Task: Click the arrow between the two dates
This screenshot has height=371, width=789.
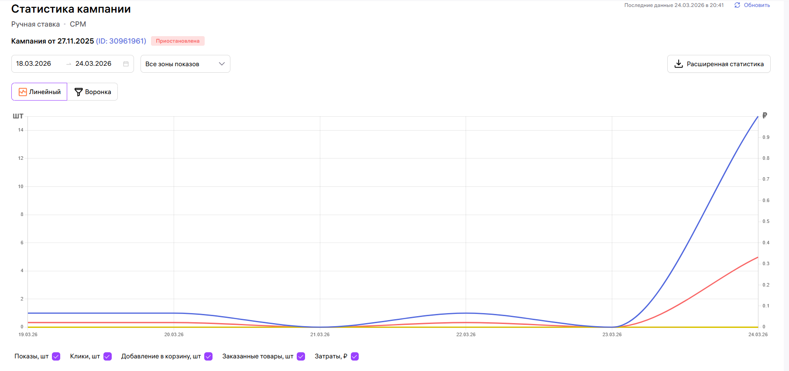Action: coord(69,64)
